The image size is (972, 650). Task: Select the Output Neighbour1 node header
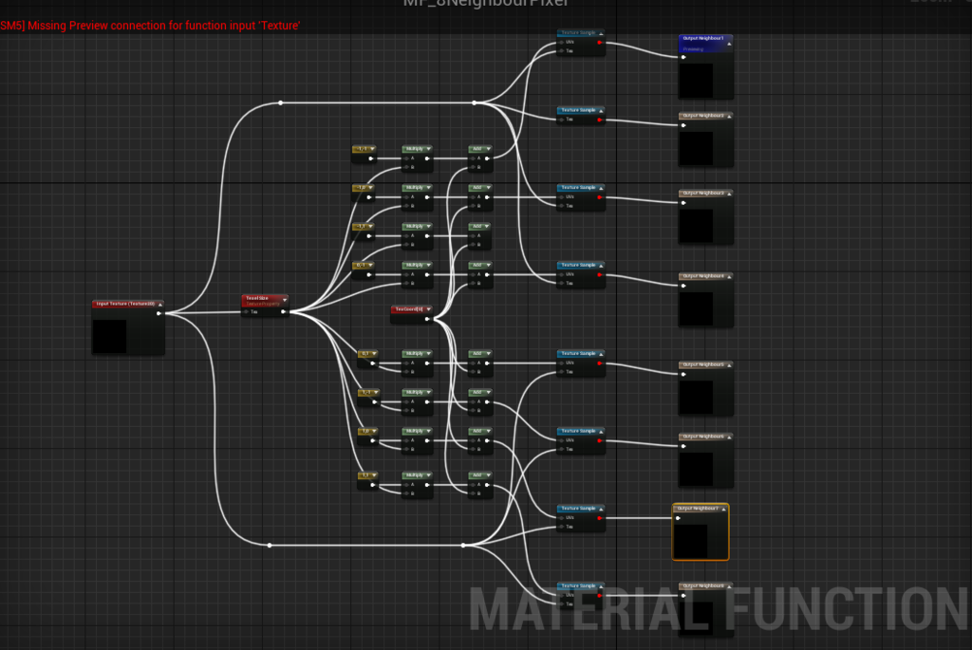coord(706,43)
